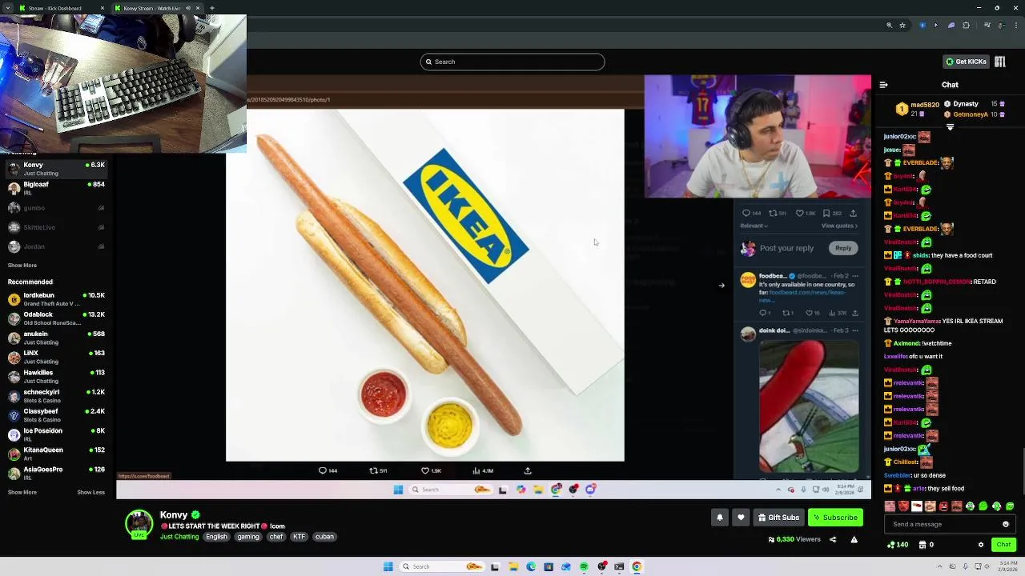
Task: Select the Konvy Stream browser tab
Action: coord(157,8)
